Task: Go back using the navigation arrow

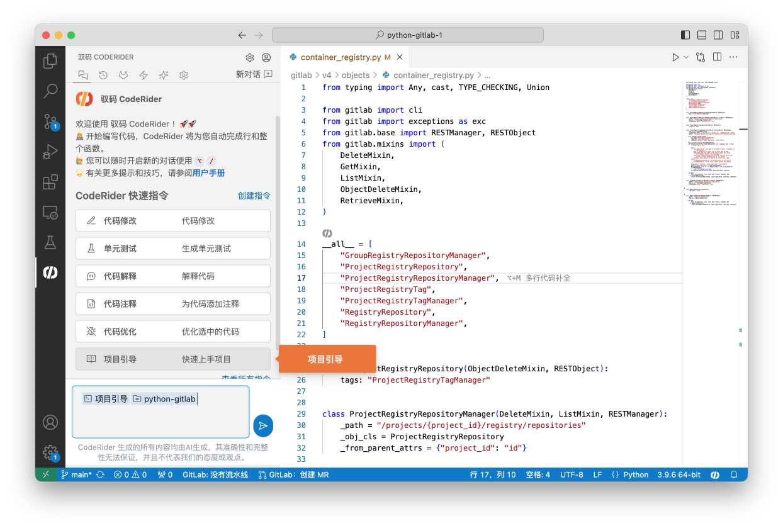Action: (242, 35)
